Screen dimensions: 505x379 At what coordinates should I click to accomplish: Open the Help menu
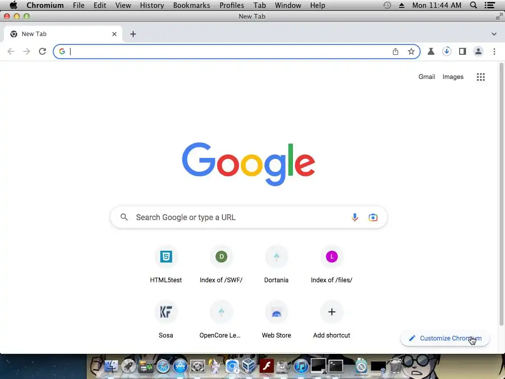click(x=318, y=5)
